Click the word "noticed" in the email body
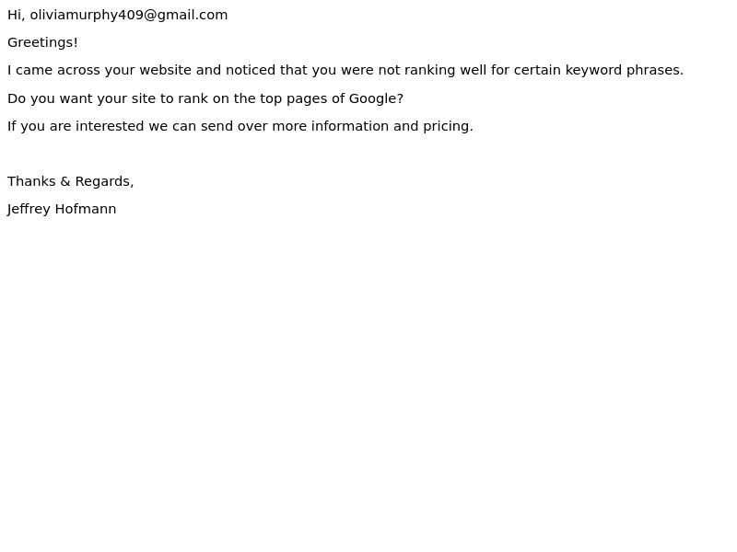The image size is (737, 552). point(250,70)
